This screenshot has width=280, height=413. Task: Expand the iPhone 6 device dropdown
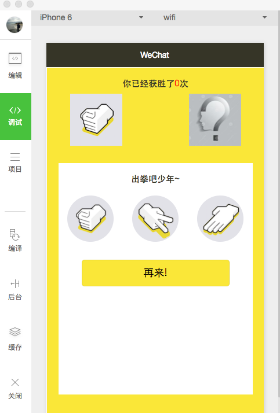[92, 18]
